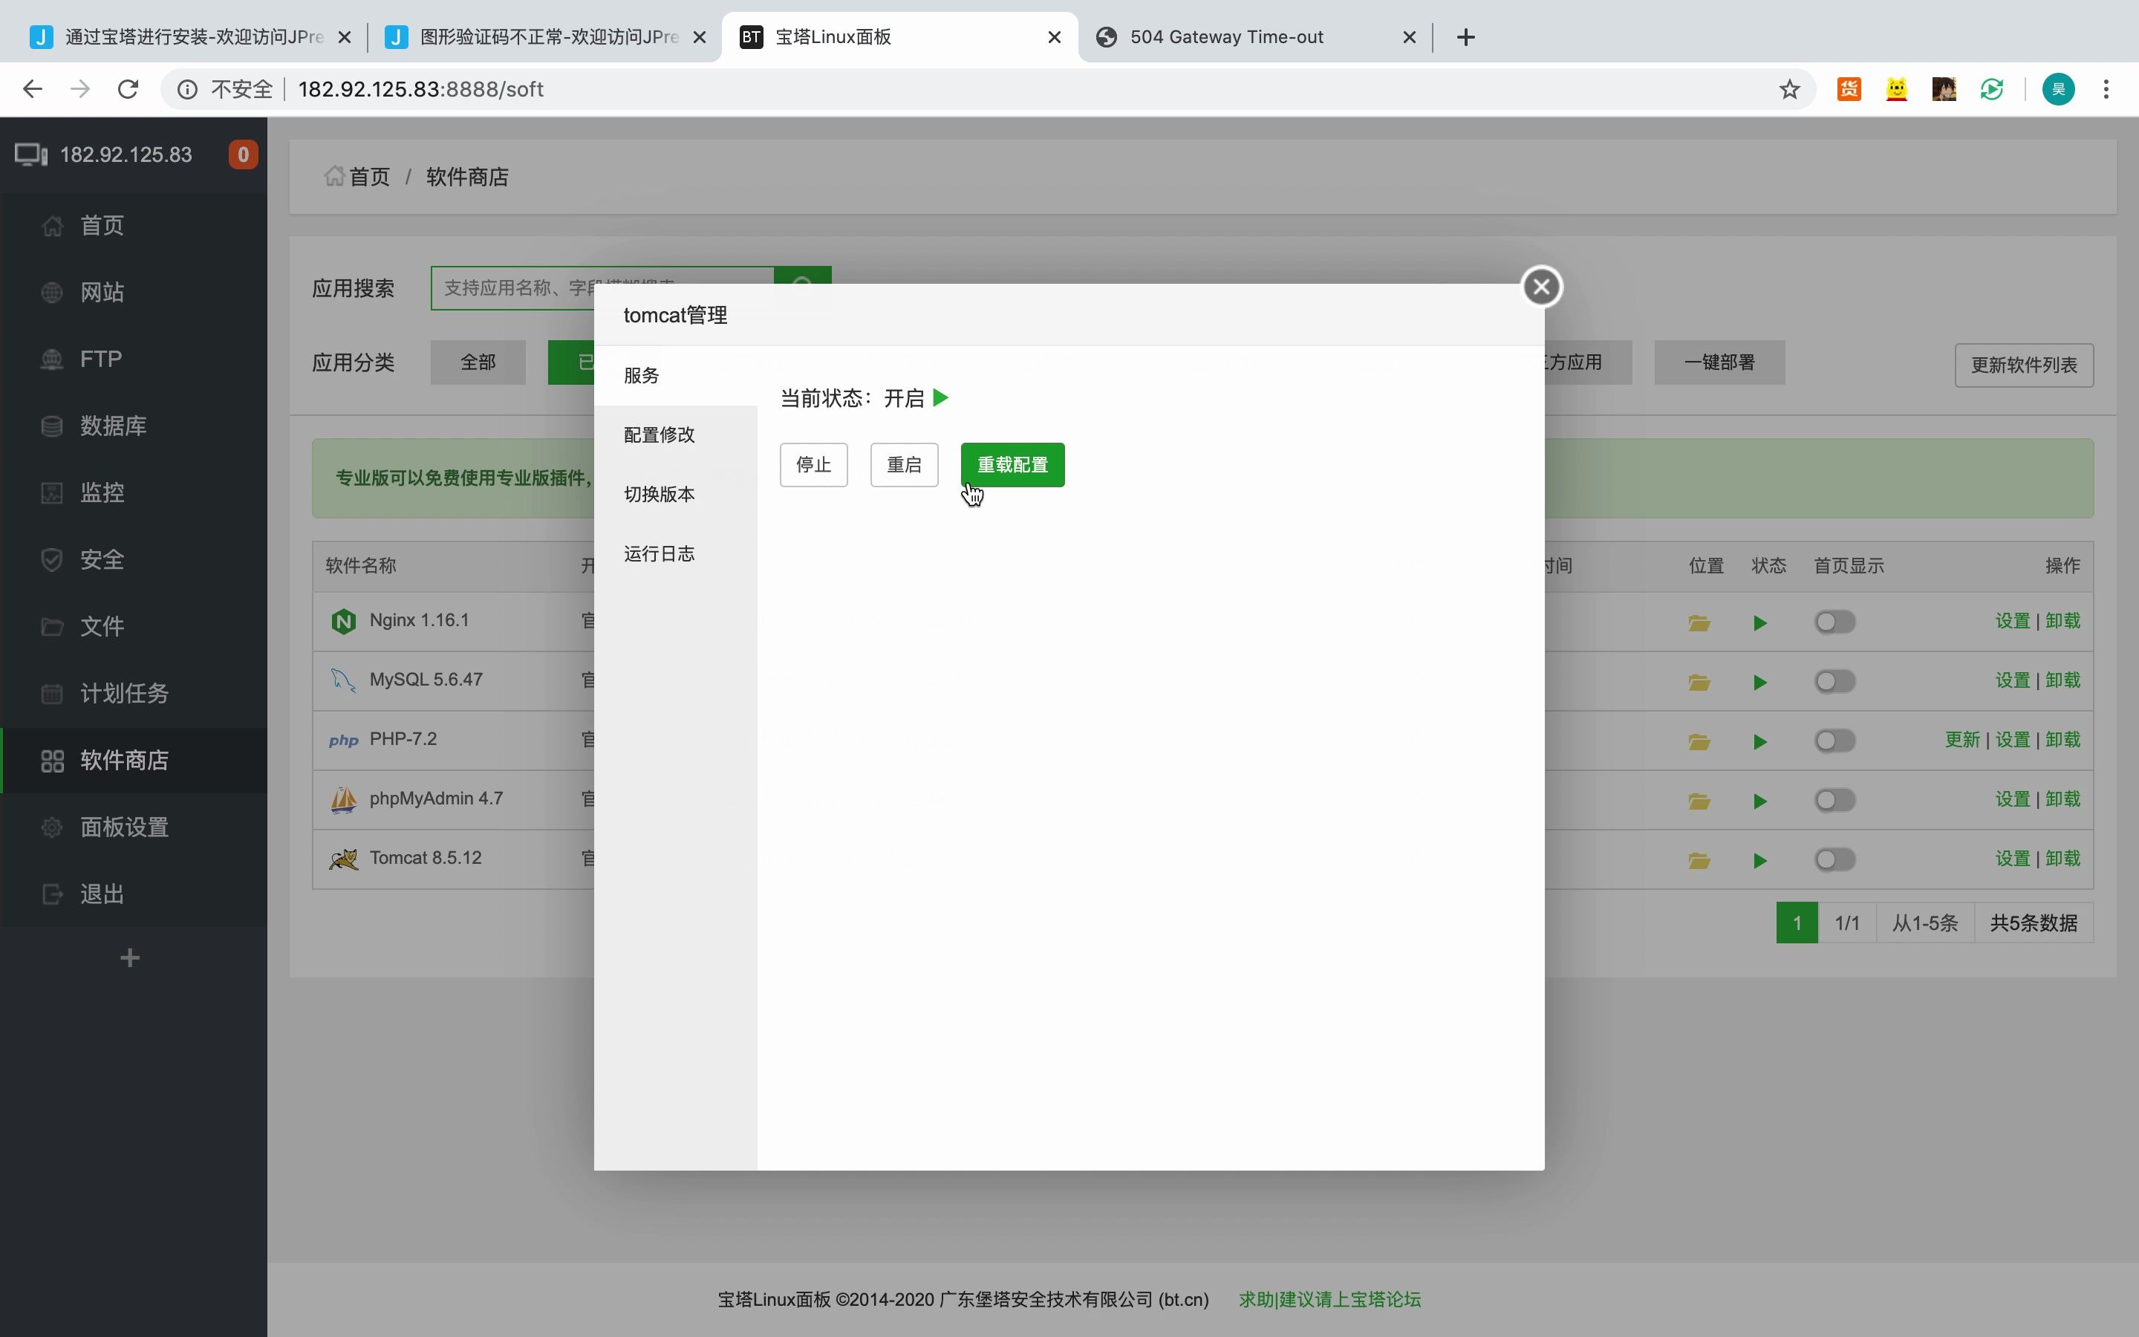
Task: Click the orange notification badge 0
Action: click(x=243, y=154)
